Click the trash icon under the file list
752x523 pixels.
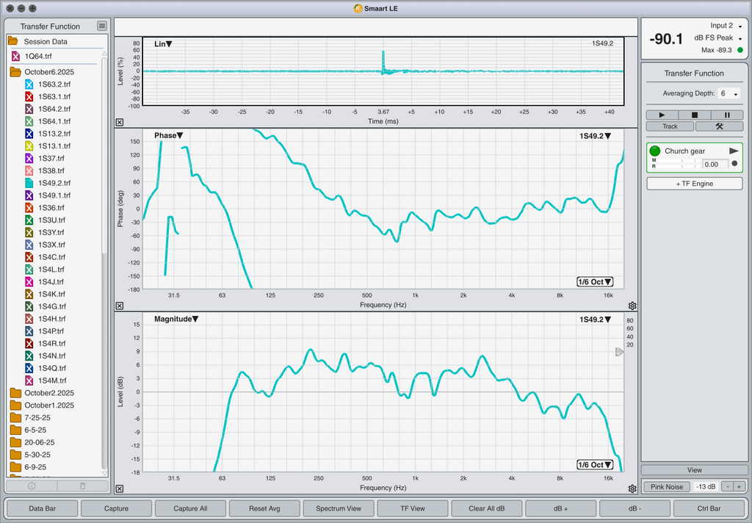[82, 486]
